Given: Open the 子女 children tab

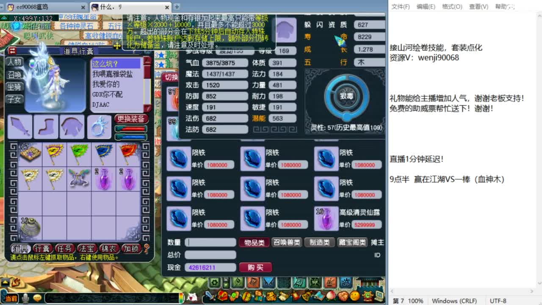Looking at the screenshot, I should [x=15, y=100].
